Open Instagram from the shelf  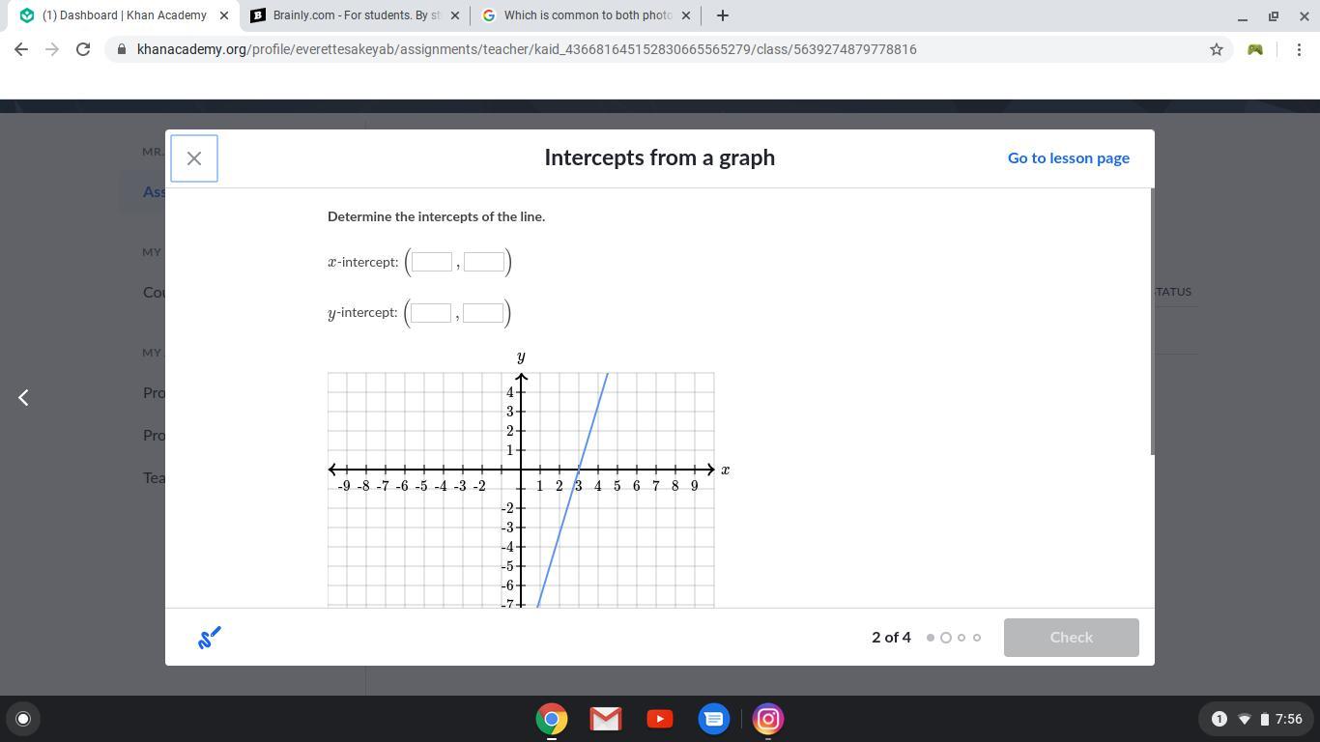tap(768, 719)
